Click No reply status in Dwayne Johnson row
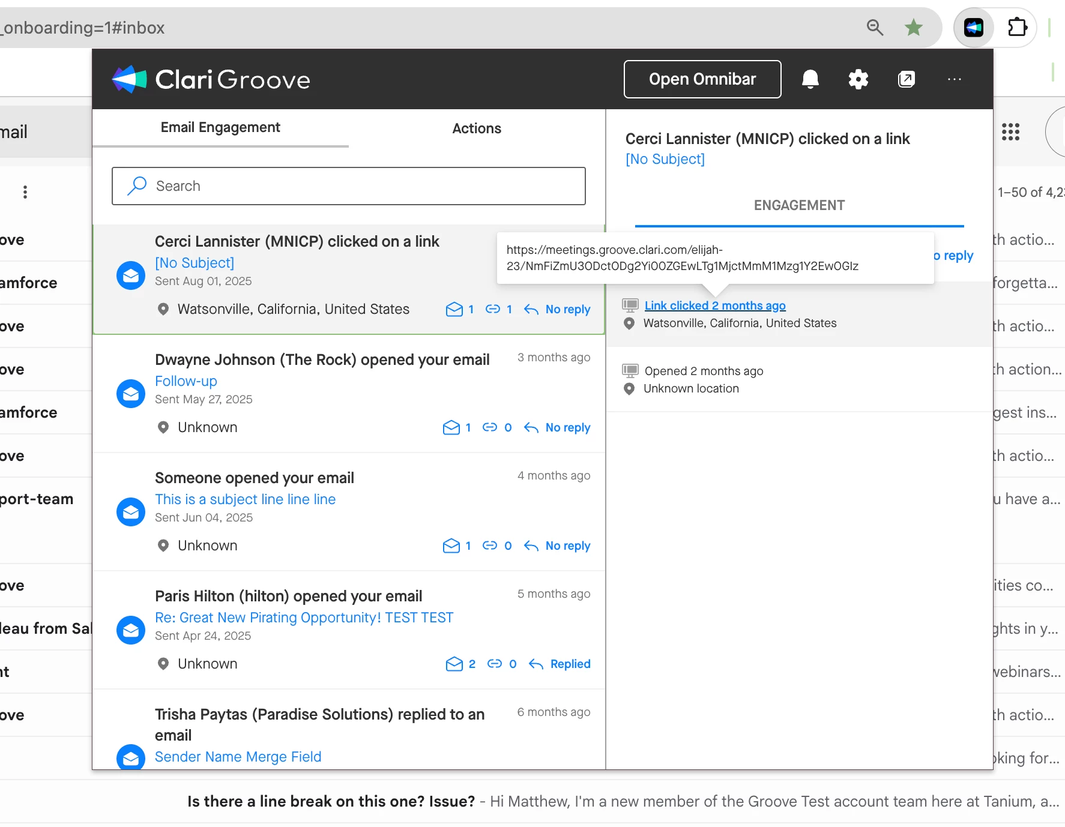Viewport: 1065px width, 827px height. pyautogui.click(x=568, y=427)
